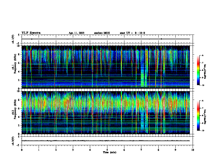
Task: Click the "Time (min)" x-axis label
Action: (110, 152)
